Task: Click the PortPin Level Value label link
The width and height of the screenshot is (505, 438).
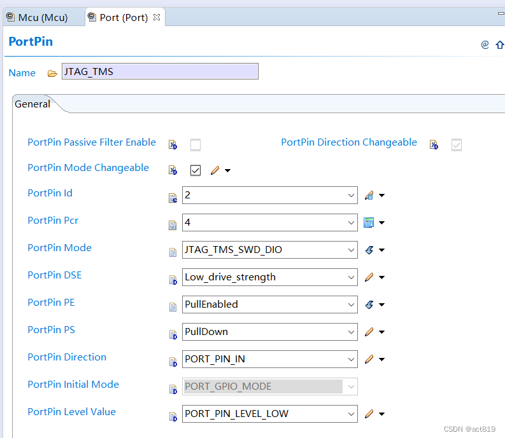Action: pyautogui.click(x=71, y=412)
